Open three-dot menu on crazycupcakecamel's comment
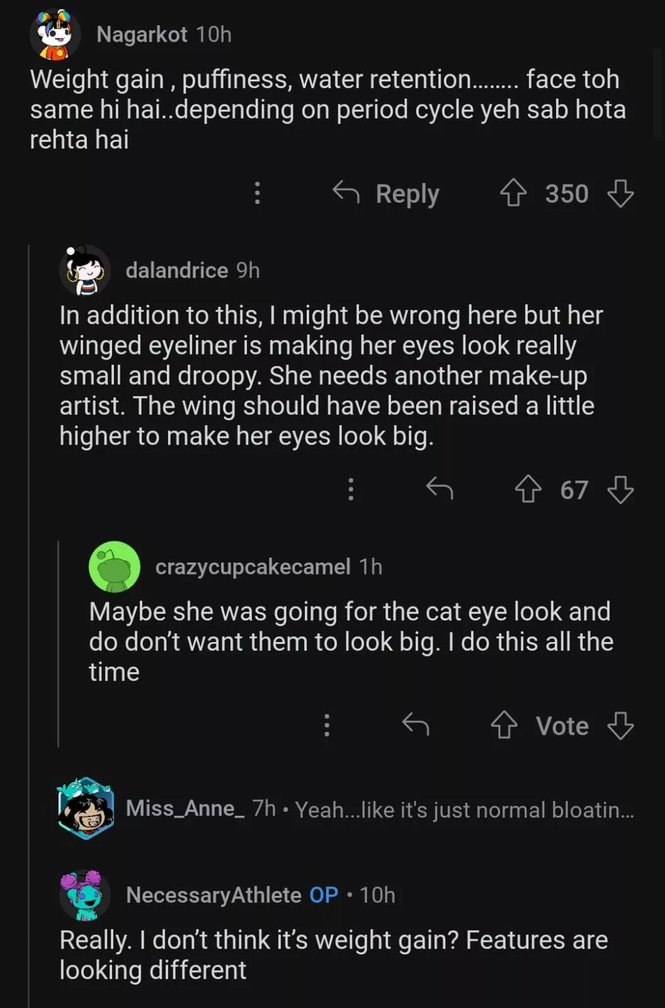The image size is (665, 1008). coord(326,725)
